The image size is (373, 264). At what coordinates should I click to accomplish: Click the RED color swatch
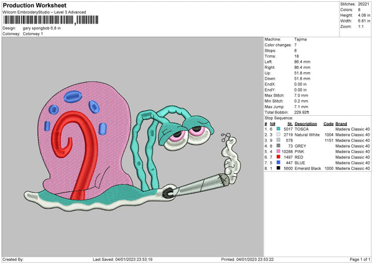click(279, 157)
